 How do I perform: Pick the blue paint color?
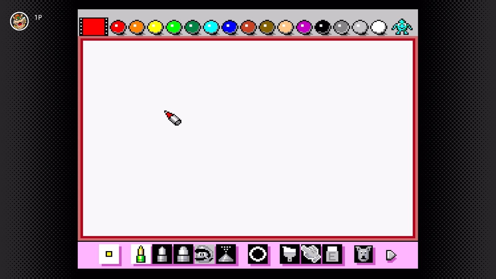pos(230,27)
